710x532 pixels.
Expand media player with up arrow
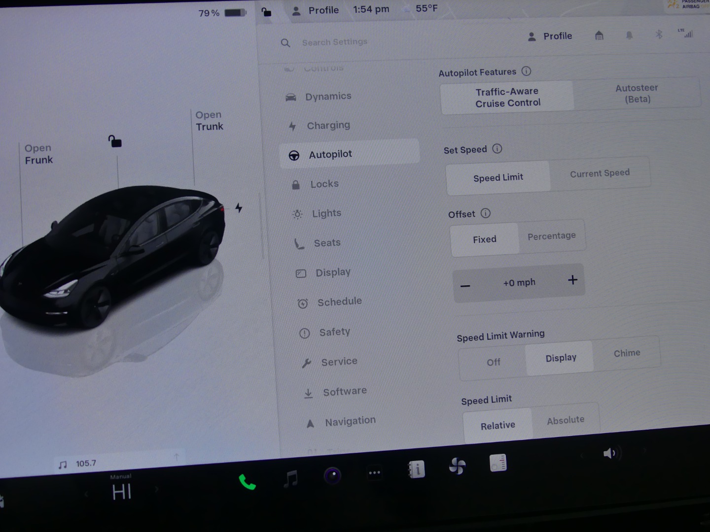click(x=177, y=458)
